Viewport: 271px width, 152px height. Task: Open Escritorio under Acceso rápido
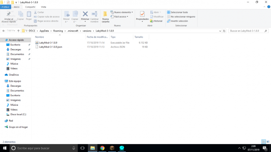pyautogui.click(x=15, y=45)
